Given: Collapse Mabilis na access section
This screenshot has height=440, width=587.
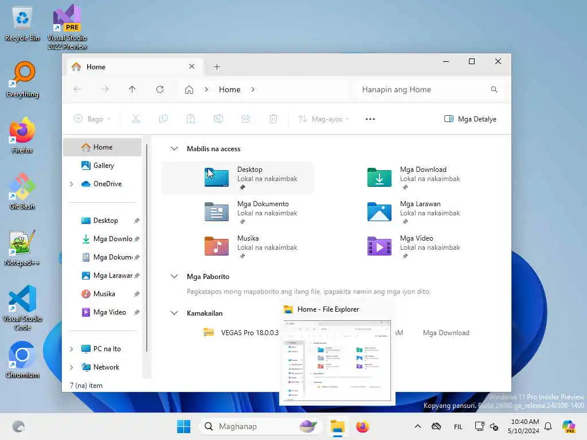Looking at the screenshot, I should pos(174,148).
